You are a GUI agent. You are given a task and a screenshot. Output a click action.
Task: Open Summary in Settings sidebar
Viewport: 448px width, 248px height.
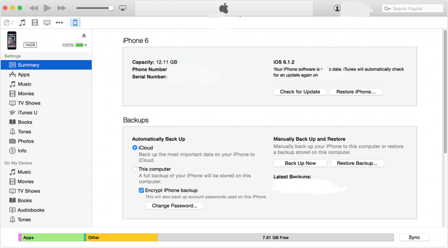click(46, 65)
